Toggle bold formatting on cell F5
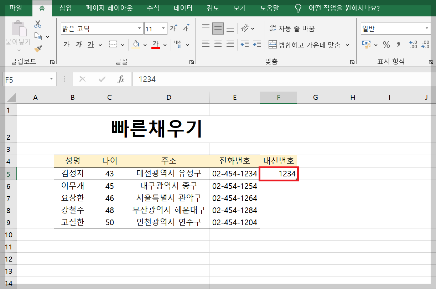Screen dimensions: 436x289 click(x=66, y=45)
